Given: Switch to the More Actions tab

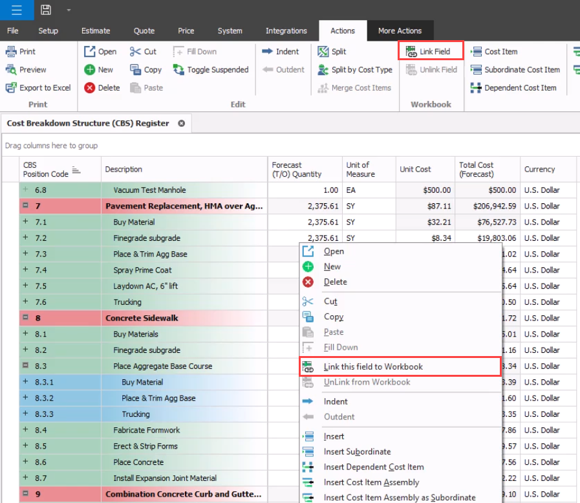Looking at the screenshot, I should [400, 30].
